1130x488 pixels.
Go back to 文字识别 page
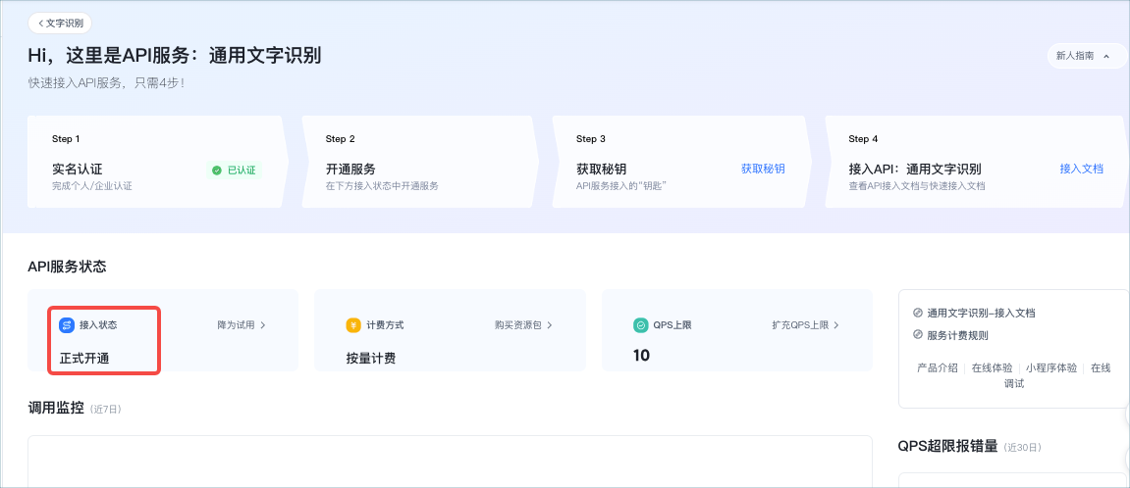(60, 24)
